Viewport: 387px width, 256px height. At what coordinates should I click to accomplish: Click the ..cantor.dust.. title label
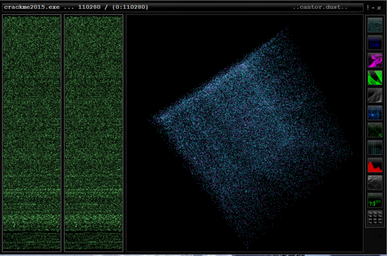pos(320,7)
